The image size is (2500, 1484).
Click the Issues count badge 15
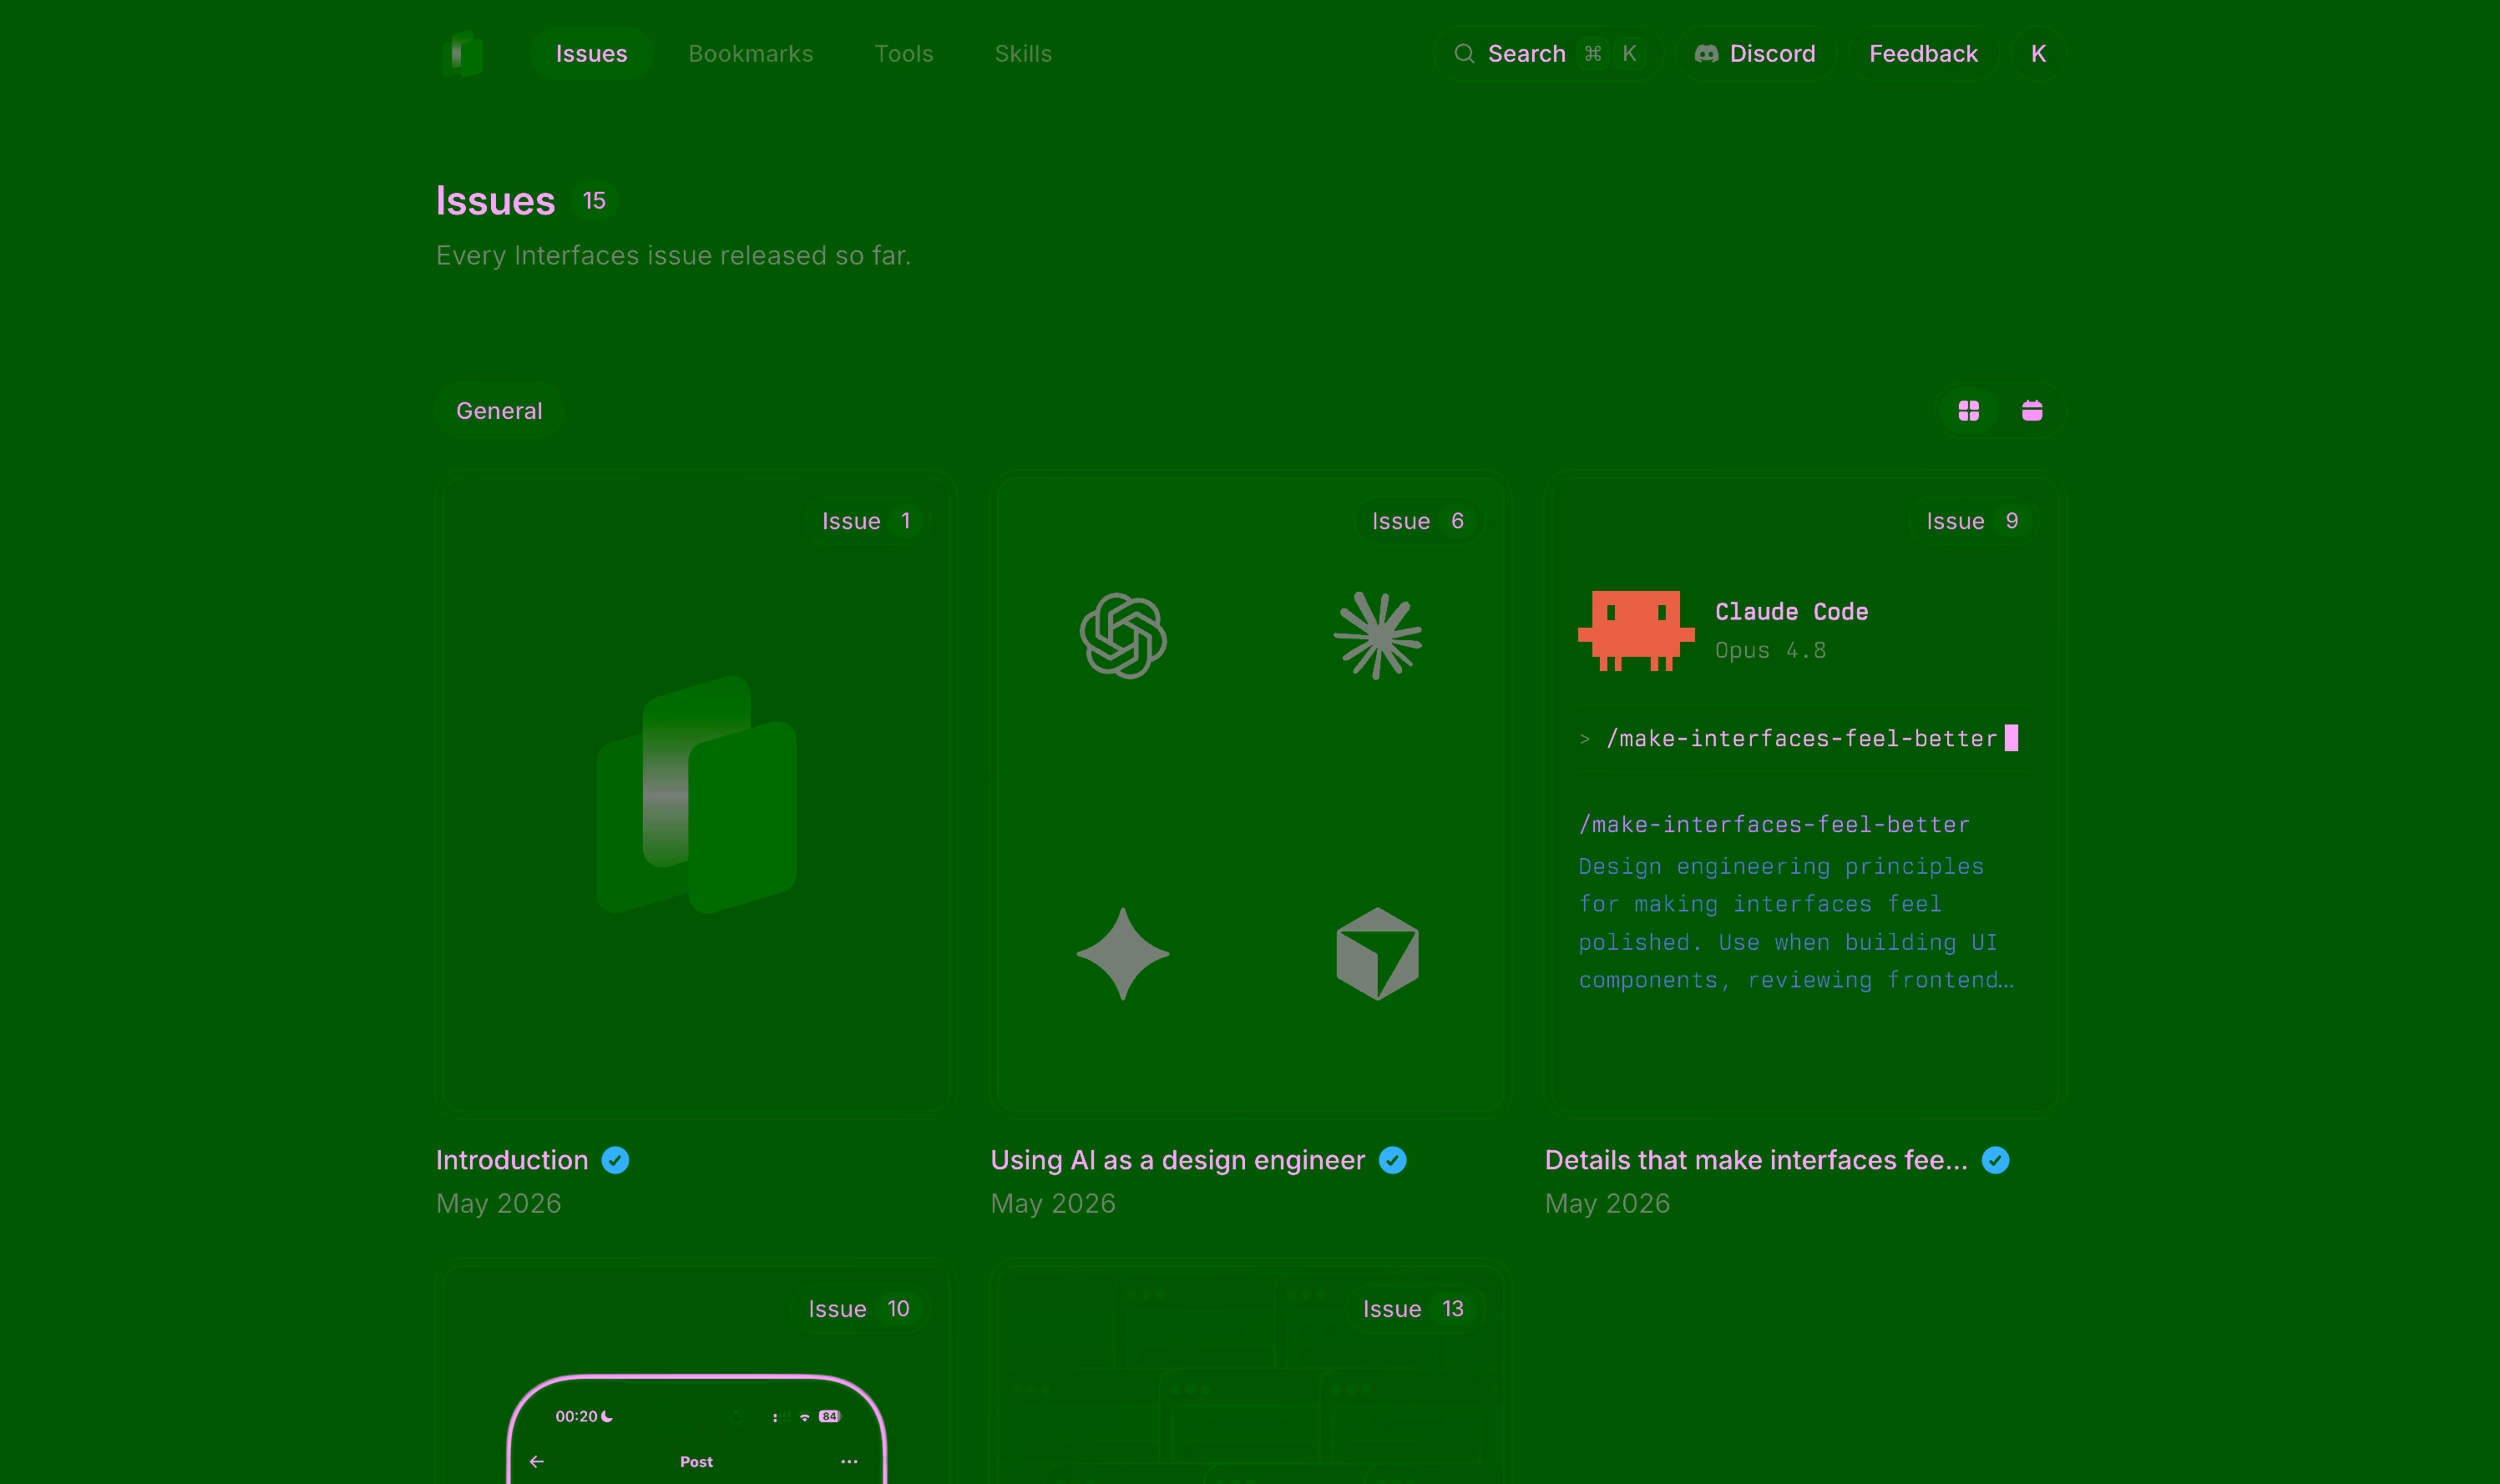pos(595,201)
